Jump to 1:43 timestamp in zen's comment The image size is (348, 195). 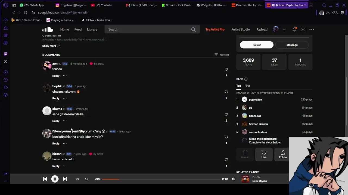(65, 64)
